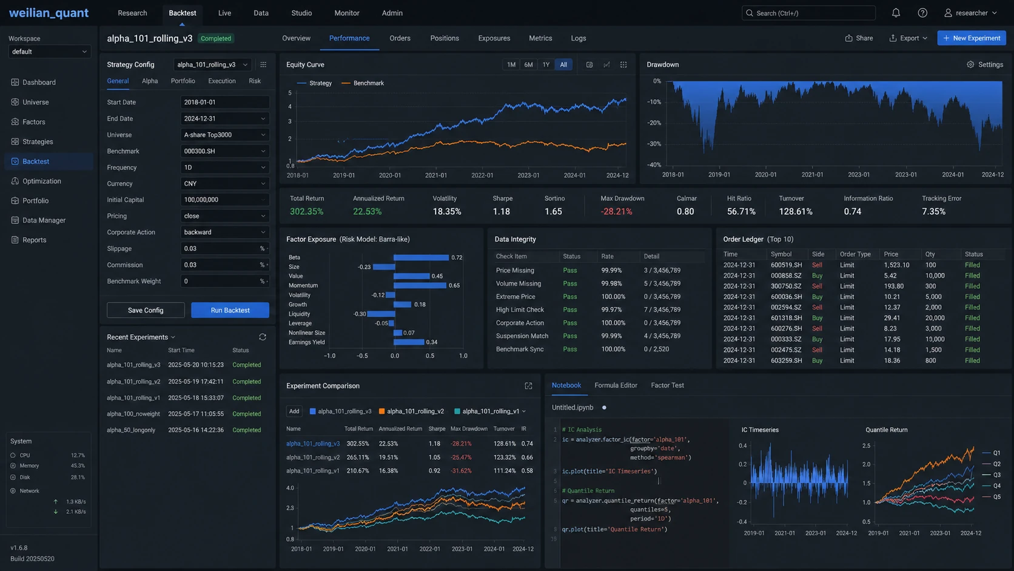This screenshot has height=571, width=1014.
Task: Switch to the Positions tab
Action: 445,38
